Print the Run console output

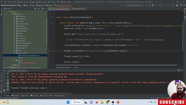click(x=8, y=86)
